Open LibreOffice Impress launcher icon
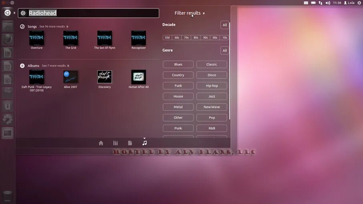Image resolution: width=363 pixels, height=204 pixels. pos(7,80)
